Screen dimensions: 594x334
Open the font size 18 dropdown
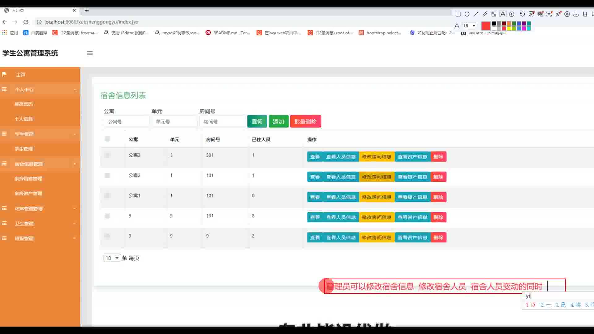tap(469, 26)
